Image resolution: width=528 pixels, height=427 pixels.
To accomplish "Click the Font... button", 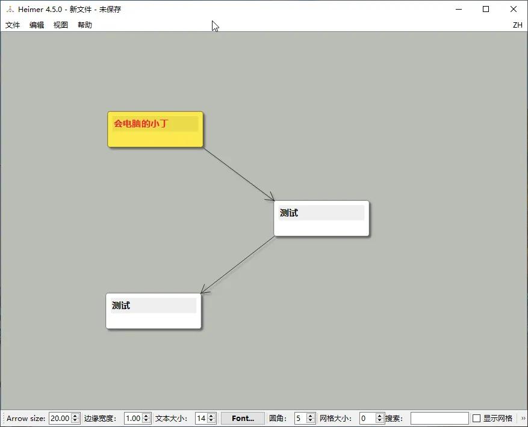I will (243, 418).
